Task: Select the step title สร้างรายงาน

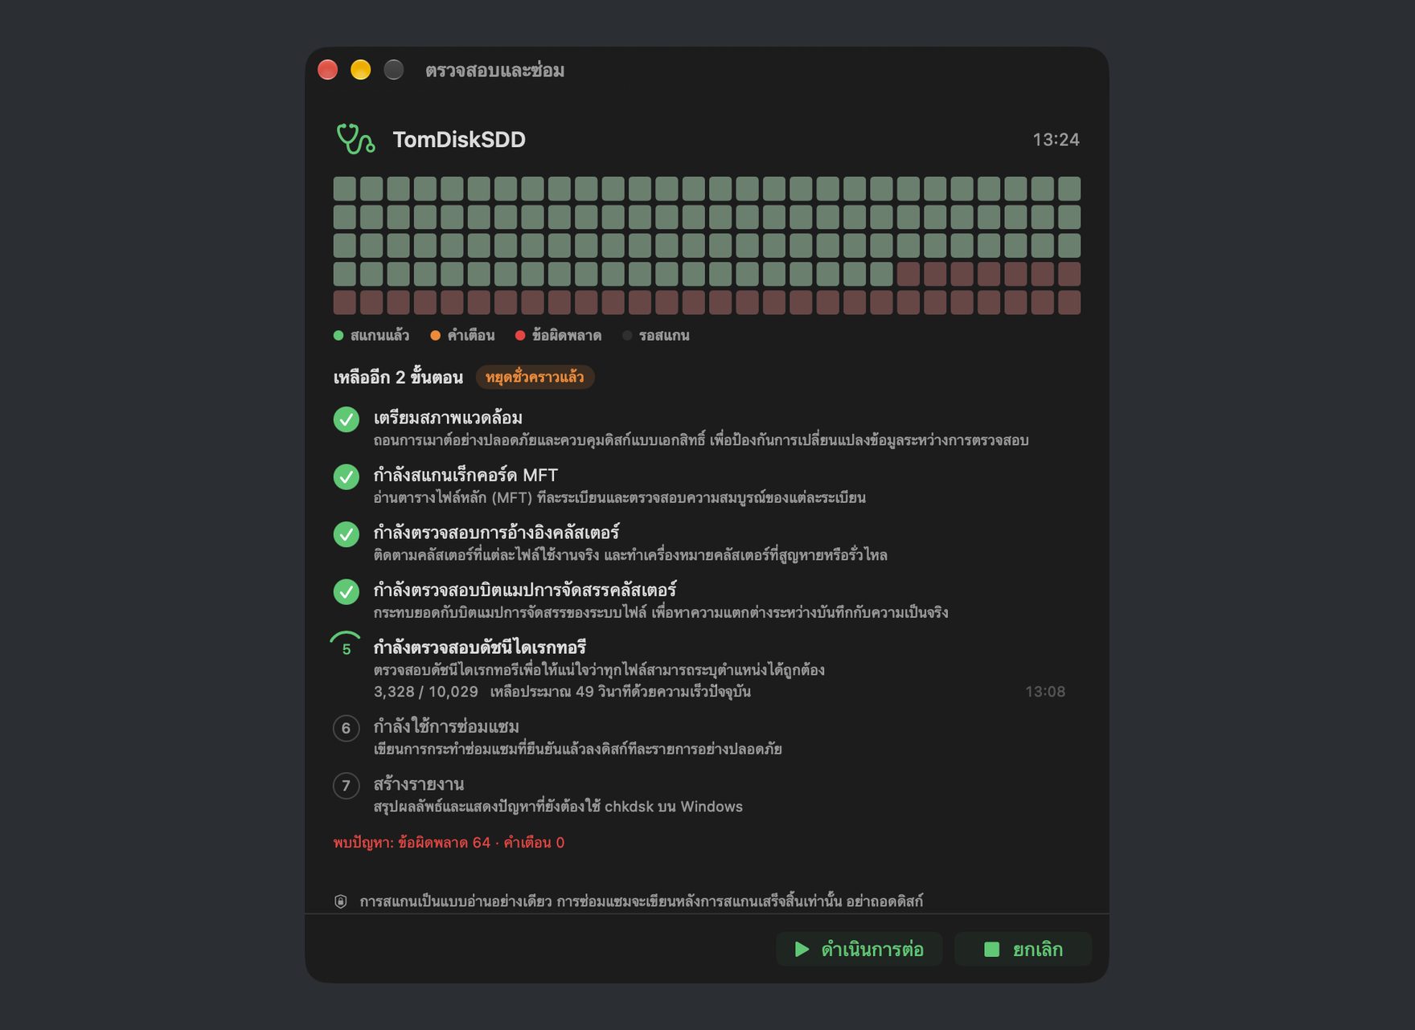Action: click(419, 784)
